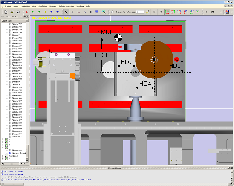Viewport: 234px width, 186px height.
Task: Select the Measure element tree item
Action: (x=19, y=153)
